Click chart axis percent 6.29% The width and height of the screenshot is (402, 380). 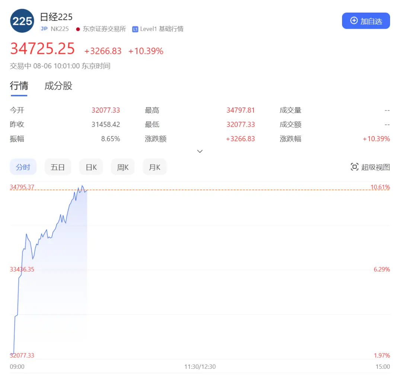pyautogui.click(x=382, y=269)
